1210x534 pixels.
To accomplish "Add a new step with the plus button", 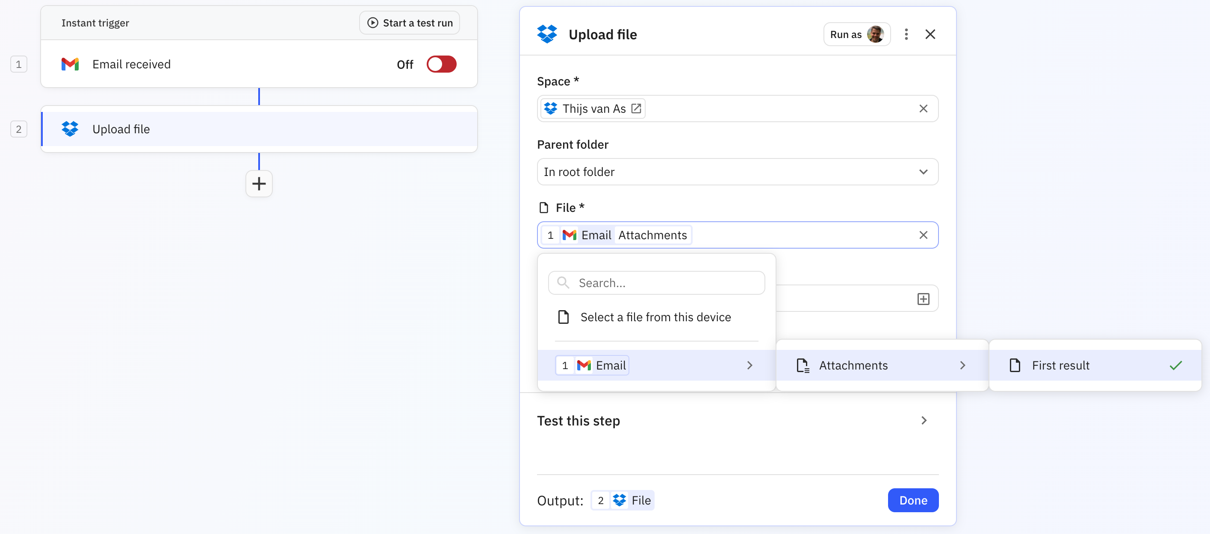I will [259, 183].
